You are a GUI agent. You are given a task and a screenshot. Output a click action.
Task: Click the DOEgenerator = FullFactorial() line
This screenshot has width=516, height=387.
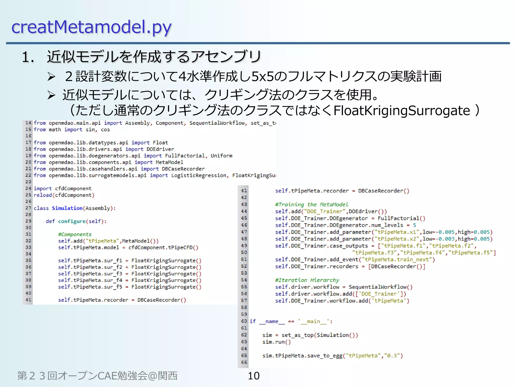(x=350, y=218)
